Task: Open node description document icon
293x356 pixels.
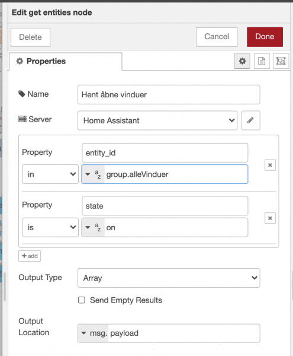Action: 262,61
